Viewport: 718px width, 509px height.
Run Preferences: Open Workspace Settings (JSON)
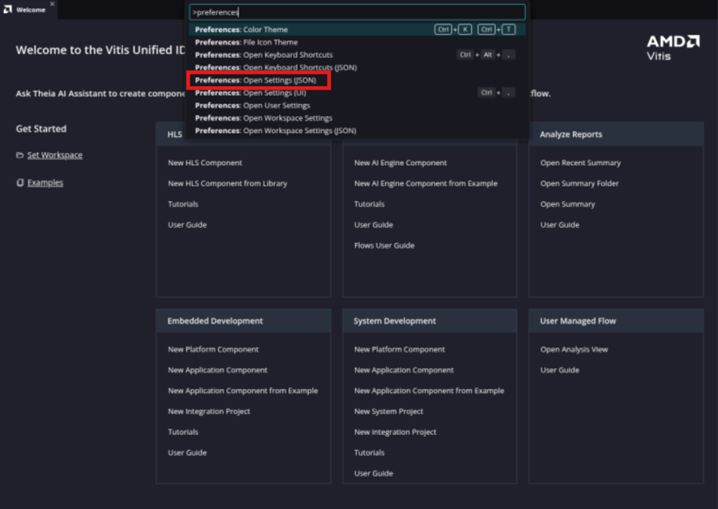click(x=357, y=131)
